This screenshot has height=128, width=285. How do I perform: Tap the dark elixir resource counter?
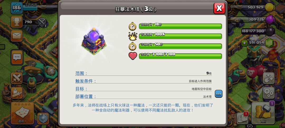tap(258, 31)
